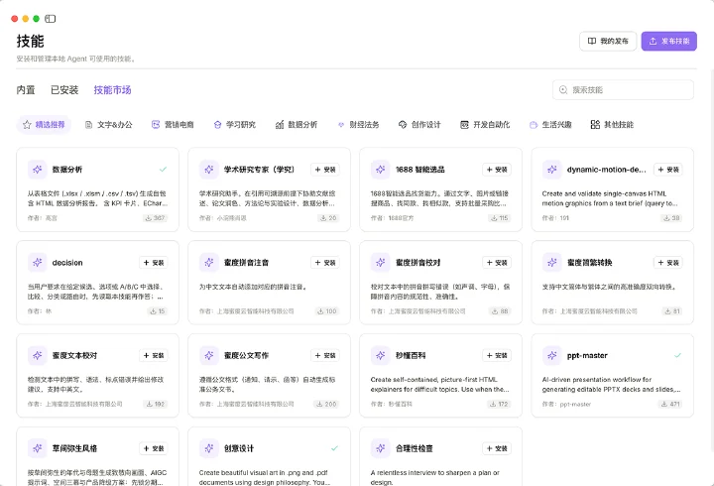Click the 草间弥生风格 skill icon

[38, 448]
